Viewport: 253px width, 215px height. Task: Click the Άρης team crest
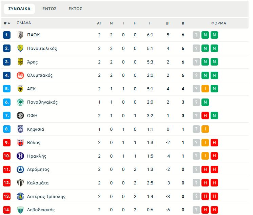[20, 62]
